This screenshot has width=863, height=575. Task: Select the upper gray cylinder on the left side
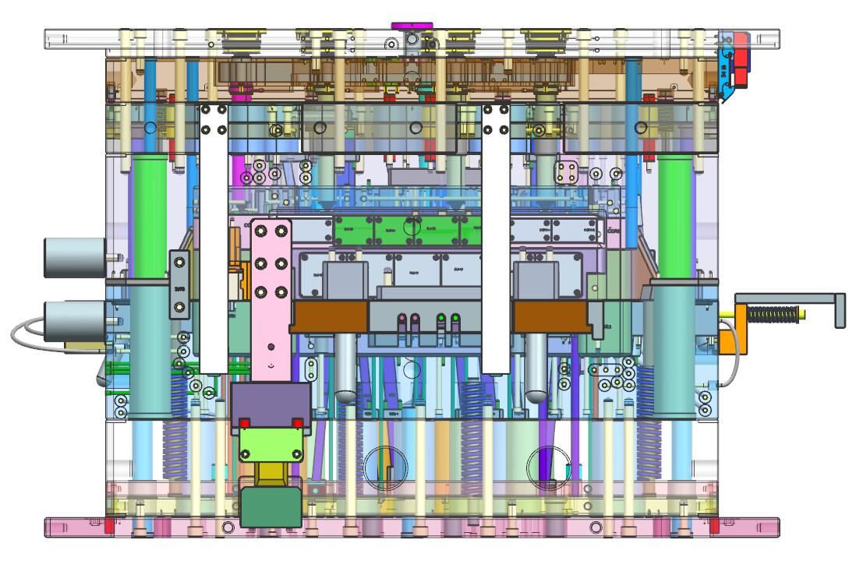[x=75, y=257]
